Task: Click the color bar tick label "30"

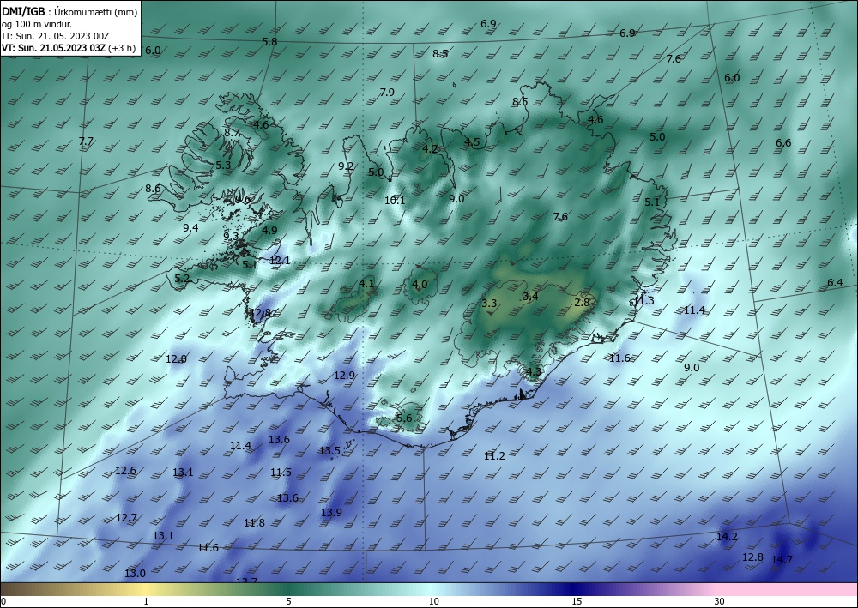Action: coord(720,601)
